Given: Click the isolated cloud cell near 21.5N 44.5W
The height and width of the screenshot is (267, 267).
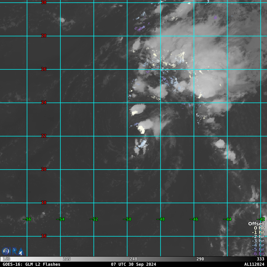Looking at the screenshot, I should pos(220,144).
